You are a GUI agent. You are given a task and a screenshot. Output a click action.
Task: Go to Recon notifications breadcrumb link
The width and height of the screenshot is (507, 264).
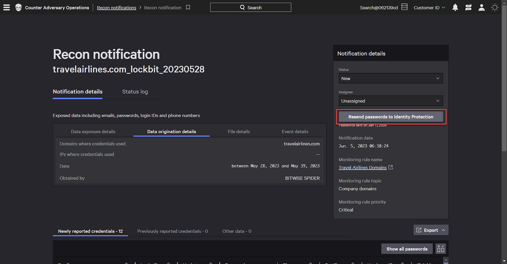coord(117,8)
